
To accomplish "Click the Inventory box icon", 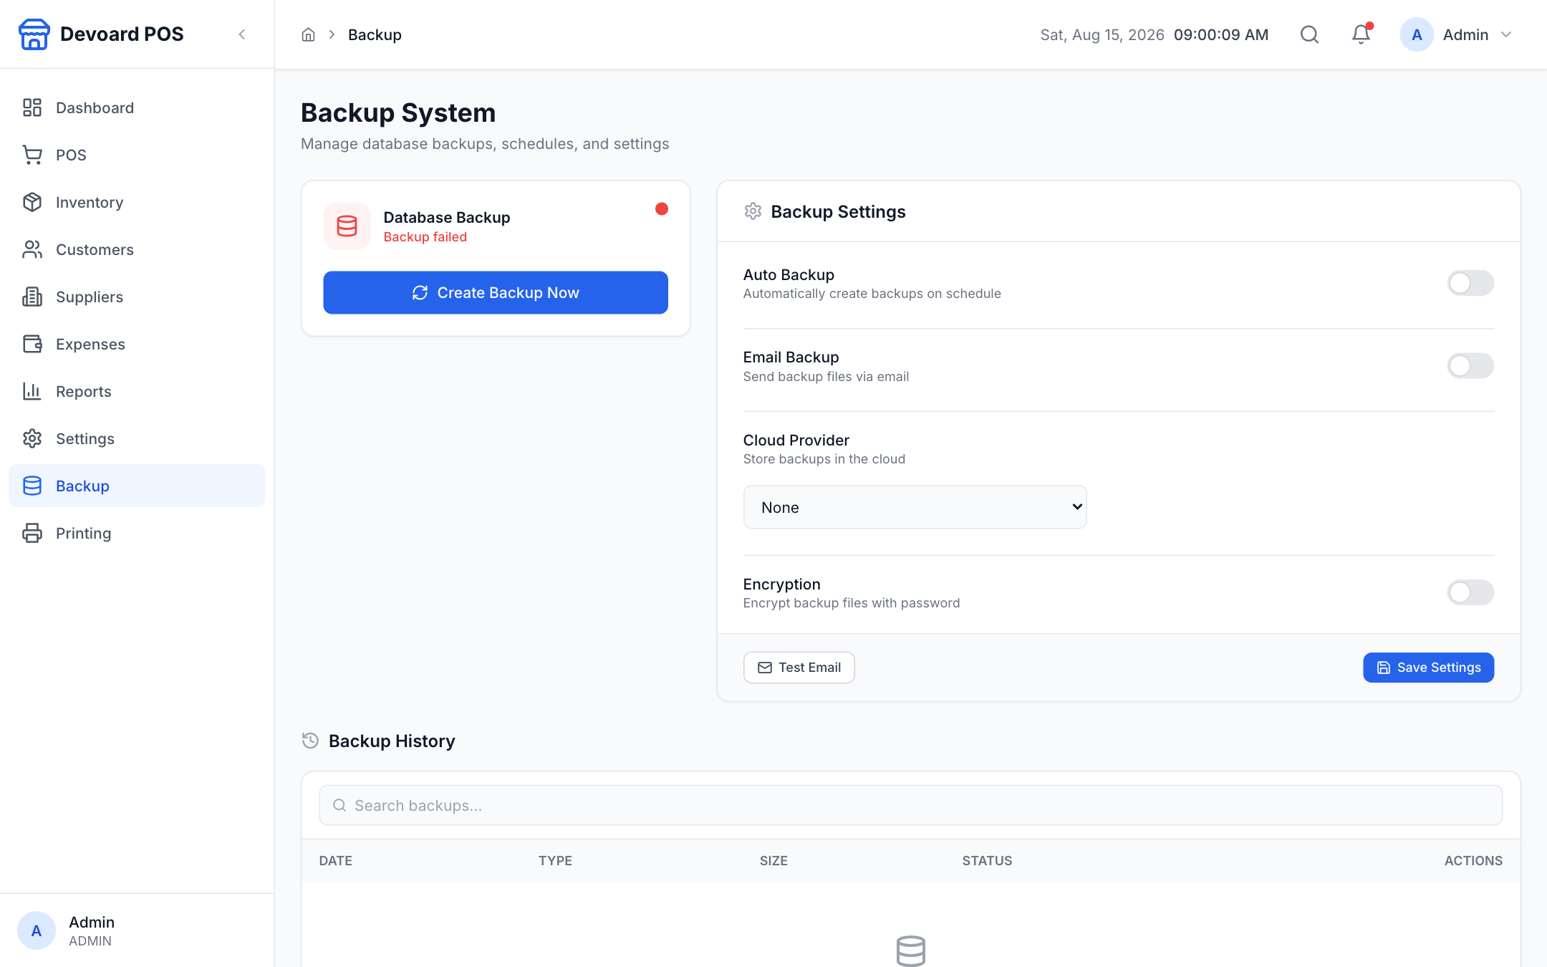I will (32, 202).
